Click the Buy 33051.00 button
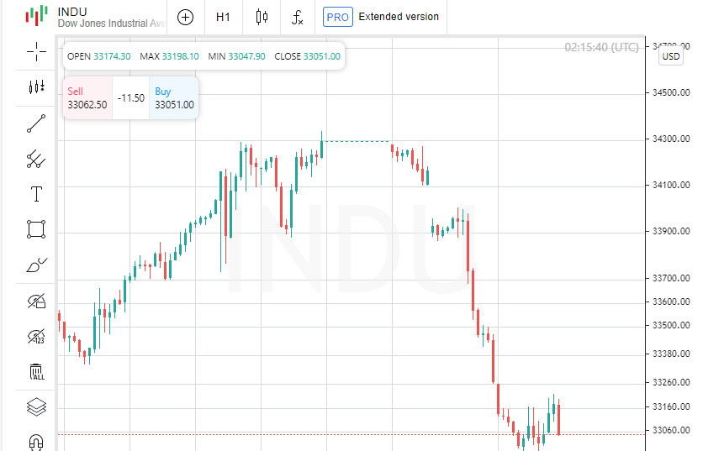This screenshot has width=703, height=451. [174, 97]
